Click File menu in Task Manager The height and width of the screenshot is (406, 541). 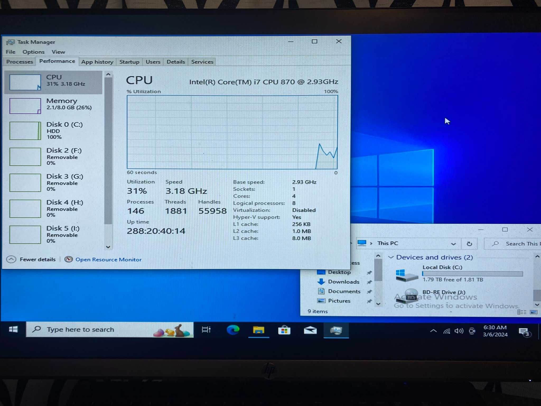[x=10, y=52]
